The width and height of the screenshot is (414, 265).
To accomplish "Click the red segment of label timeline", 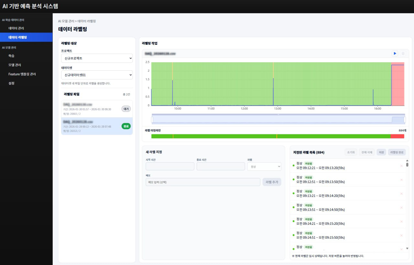I will [397, 136].
